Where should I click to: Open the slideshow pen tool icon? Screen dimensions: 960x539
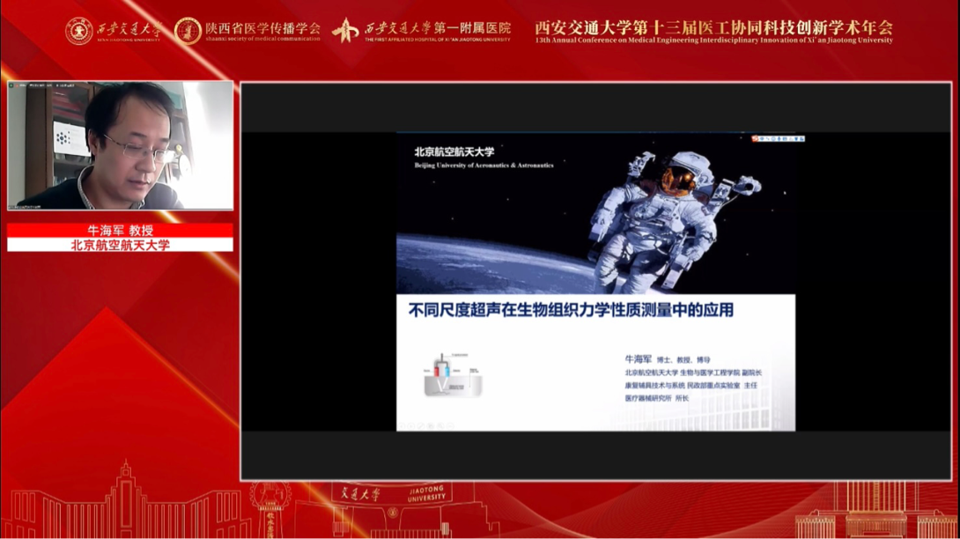pos(421,425)
